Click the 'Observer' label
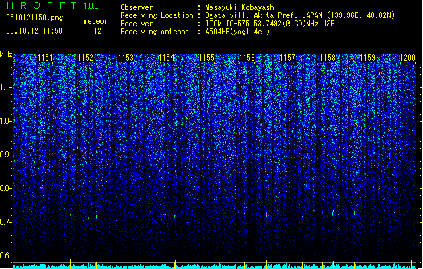Screen dimensions: 423x269 (x=137, y=7)
